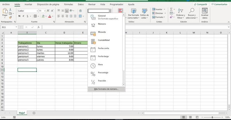The height and width of the screenshot is (120, 231).
Task: Open Buscar y seleccionar dropdown
Action: click(192, 13)
